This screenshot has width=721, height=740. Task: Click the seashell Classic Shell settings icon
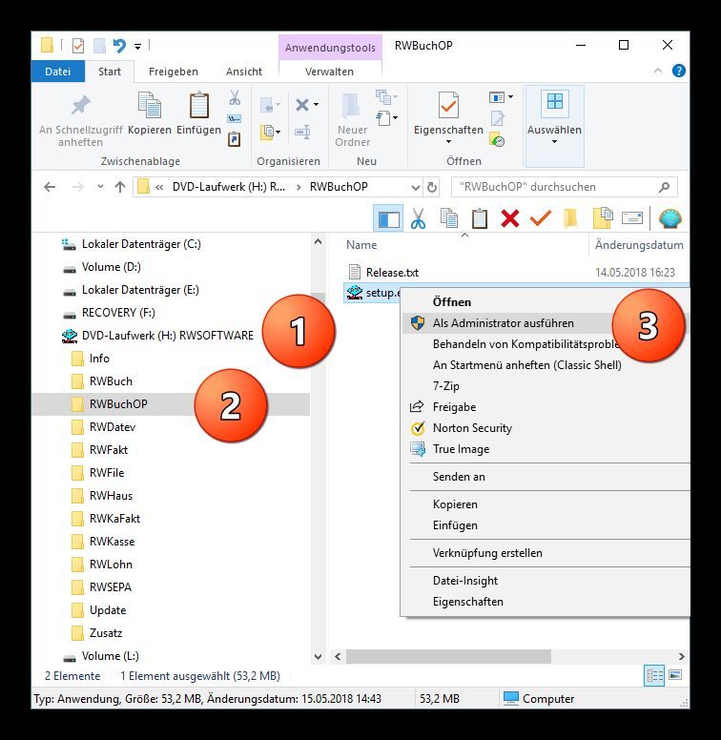pyautogui.click(x=670, y=218)
